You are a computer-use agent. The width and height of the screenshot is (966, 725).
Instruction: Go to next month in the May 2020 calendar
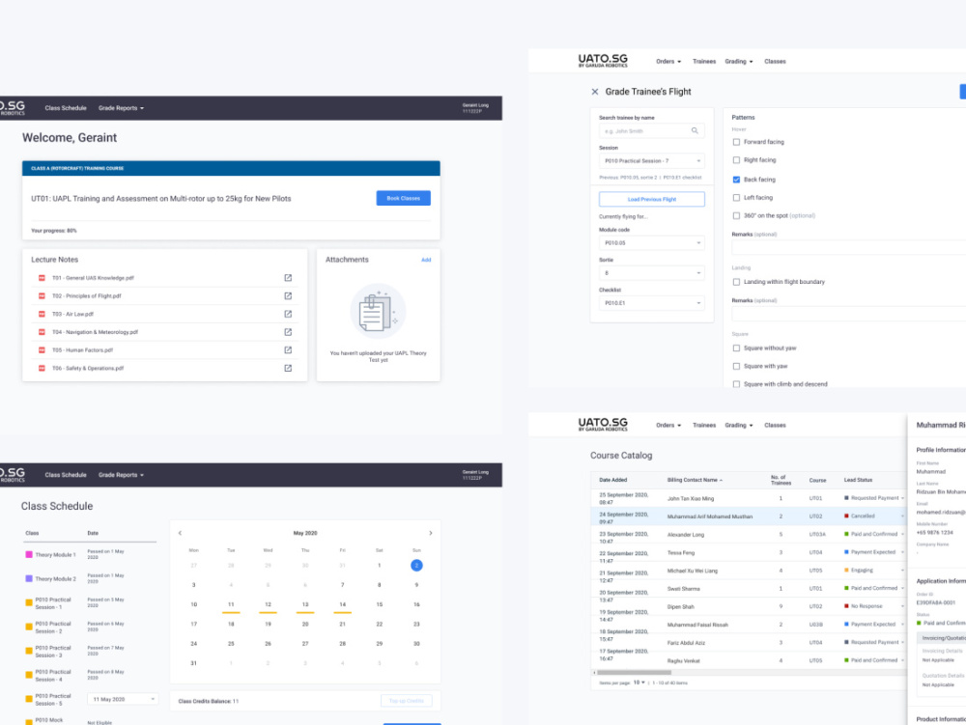coord(431,533)
